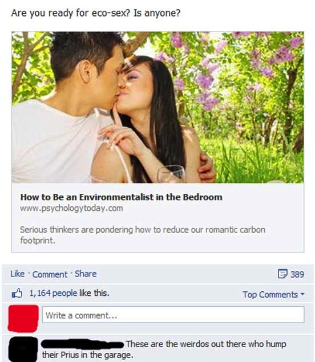Open the blacked-out commenter name
Screen dimensions: 315x362
click(83, 344)
